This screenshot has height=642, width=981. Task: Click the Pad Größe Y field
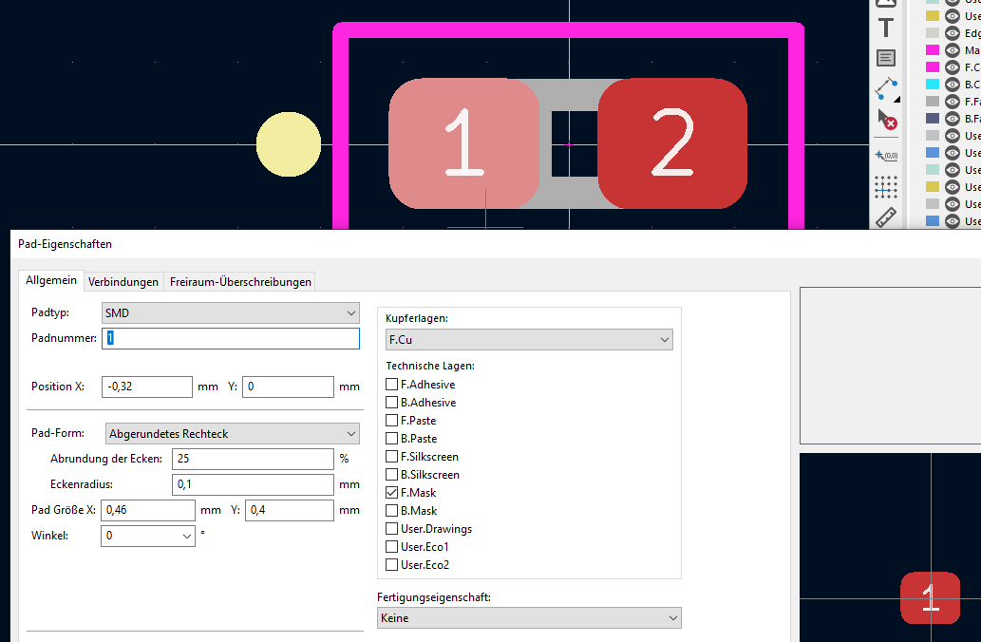tap(289, 510)
